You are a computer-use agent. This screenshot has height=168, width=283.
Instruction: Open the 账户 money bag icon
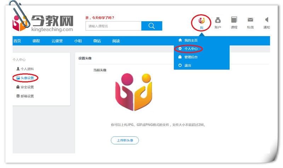coord(218,20)
